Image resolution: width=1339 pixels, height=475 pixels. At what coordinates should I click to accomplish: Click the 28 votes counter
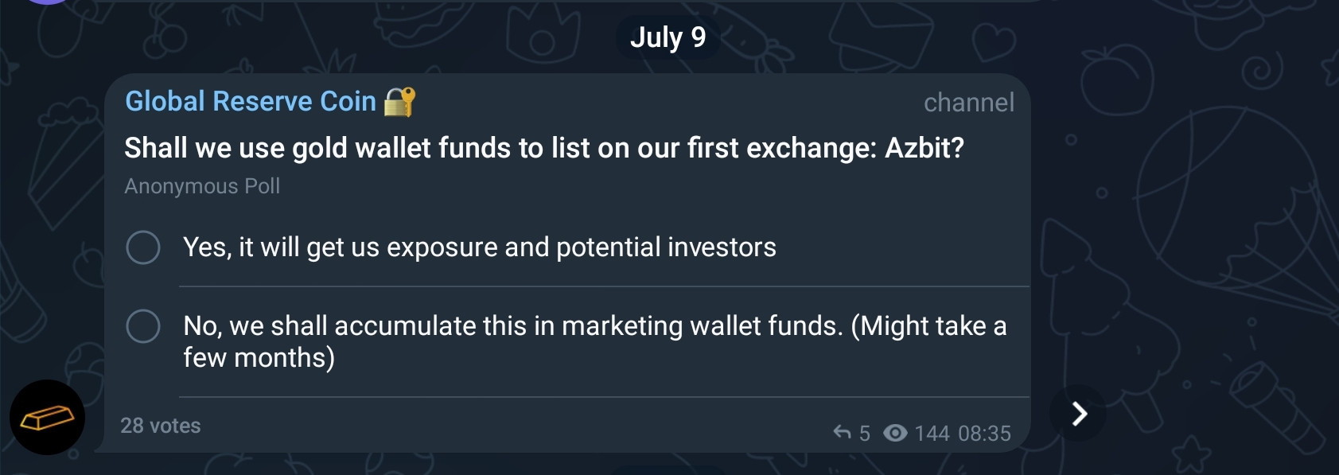point(161,426)
